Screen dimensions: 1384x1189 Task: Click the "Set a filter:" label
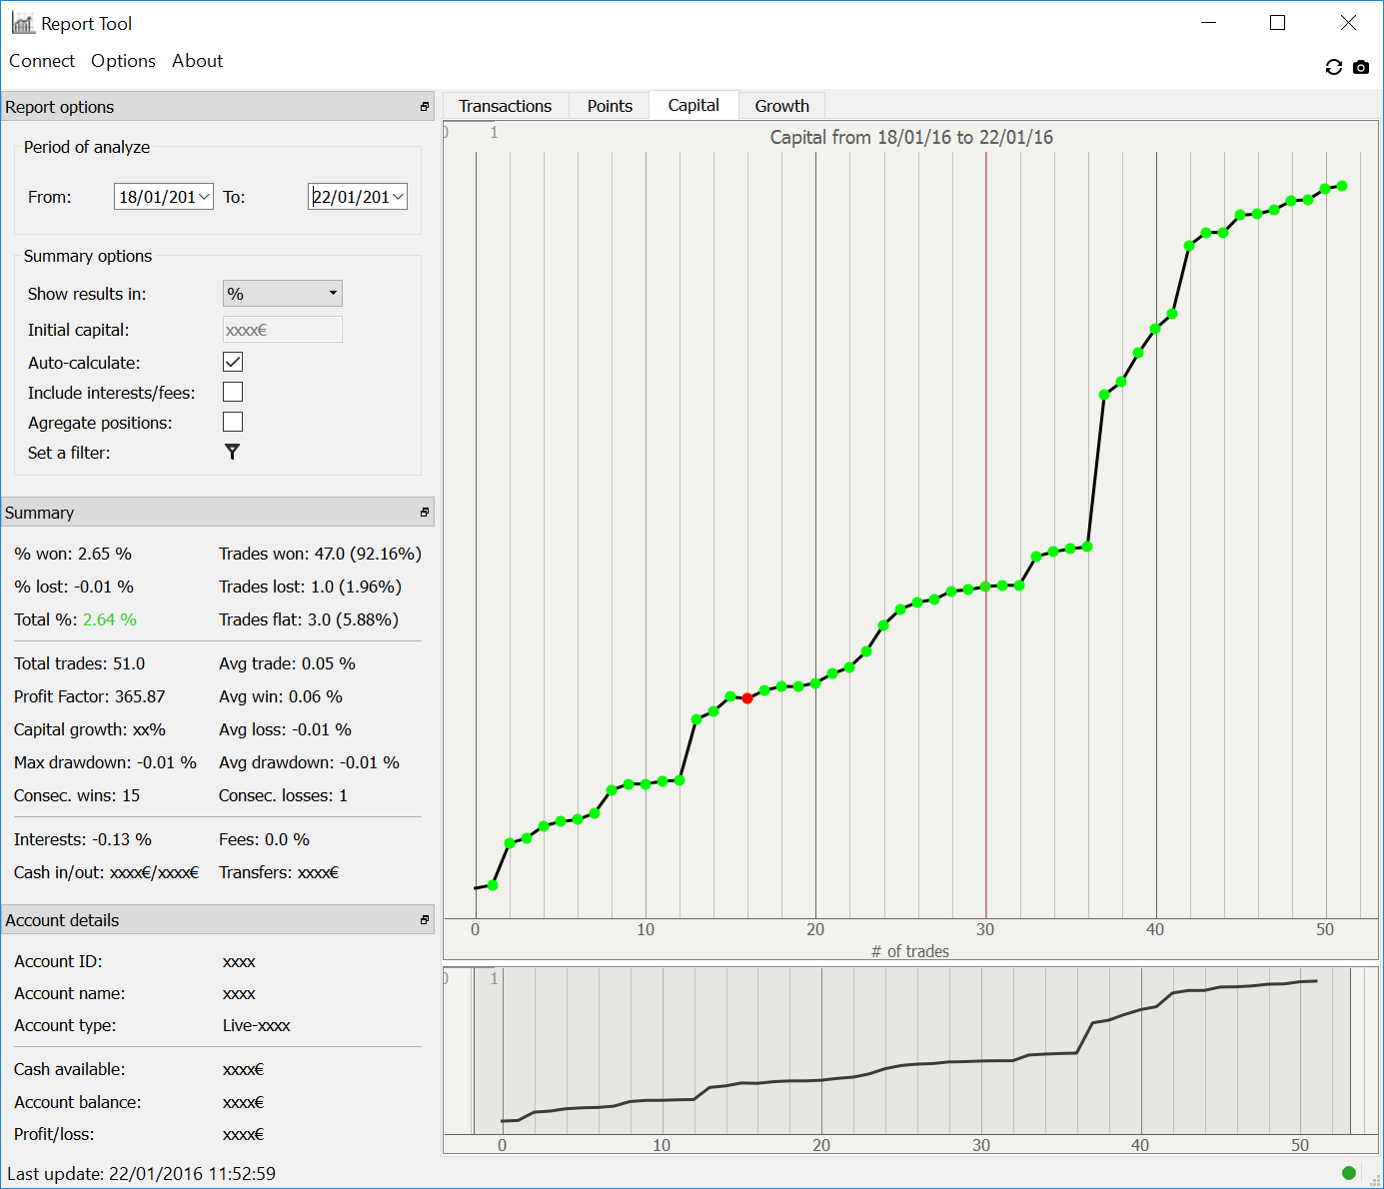[69, 453]
